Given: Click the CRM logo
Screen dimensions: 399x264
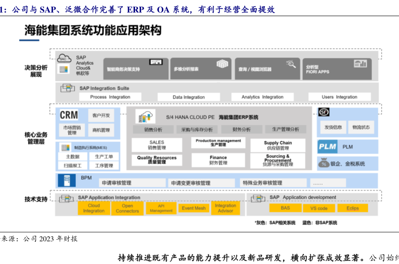Looking at the screenshot, I should (x=69, y=115).
